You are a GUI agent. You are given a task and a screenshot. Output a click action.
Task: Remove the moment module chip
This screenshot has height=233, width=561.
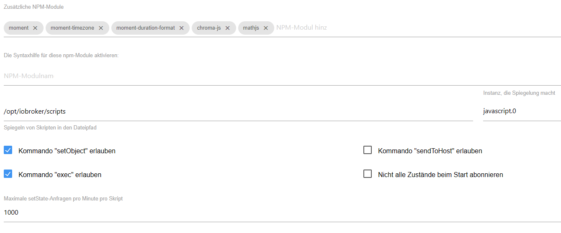pos(35,28)
